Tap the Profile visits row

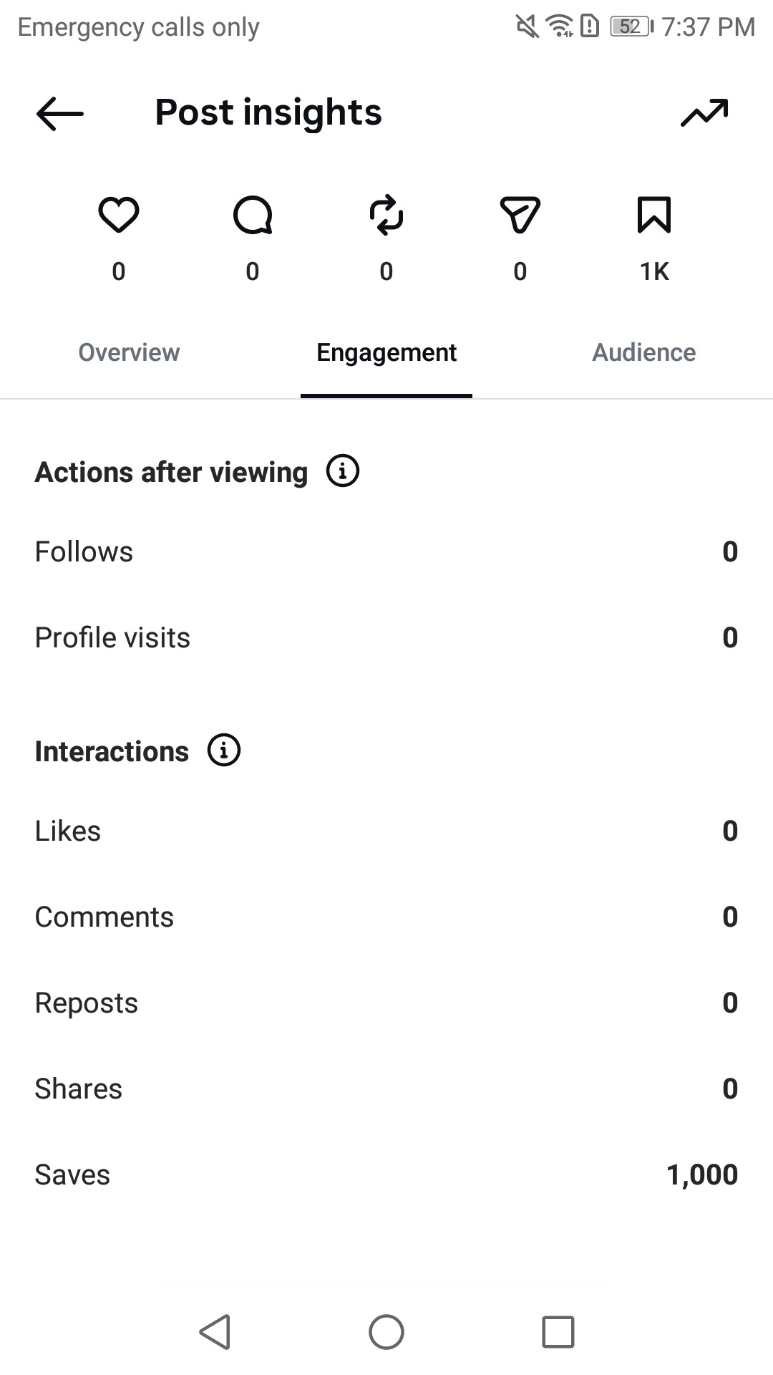pyautogui.click(x=386, y=637)
